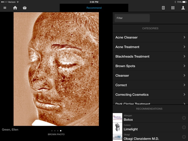Tap the Botox Cosmetic product thumbnail
The width and height of the screenshot is (188, 141).
coord(118,118)
